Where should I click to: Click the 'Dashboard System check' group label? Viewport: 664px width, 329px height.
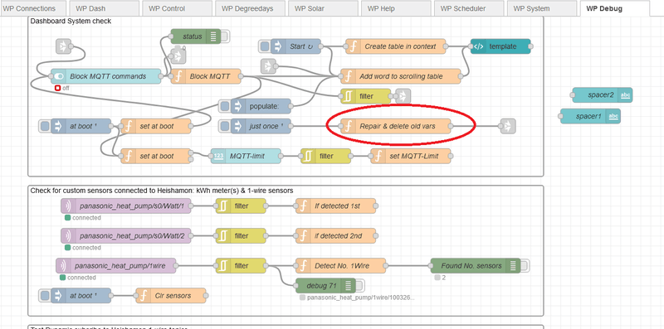(71, 22)
